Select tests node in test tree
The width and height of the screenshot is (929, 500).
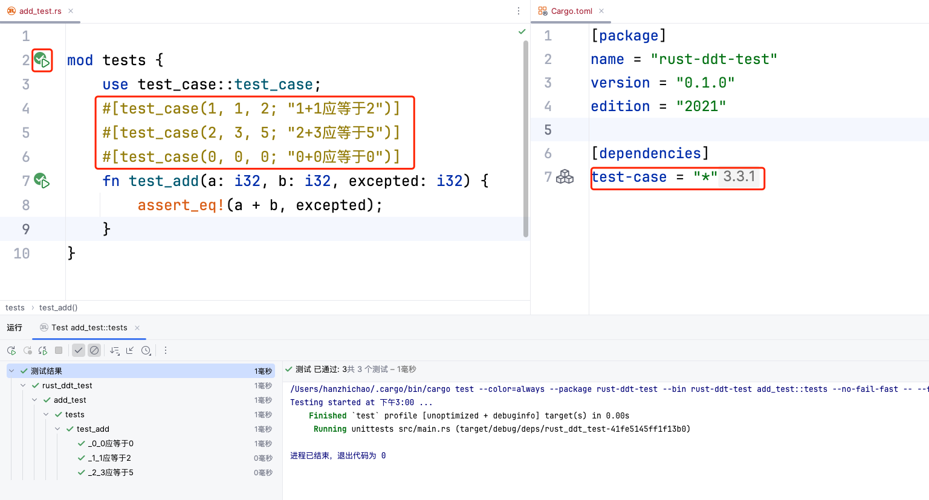[75, 414]
